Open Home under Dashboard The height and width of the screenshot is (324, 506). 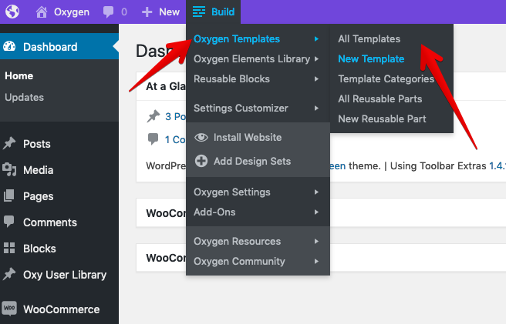click(19, 76)
